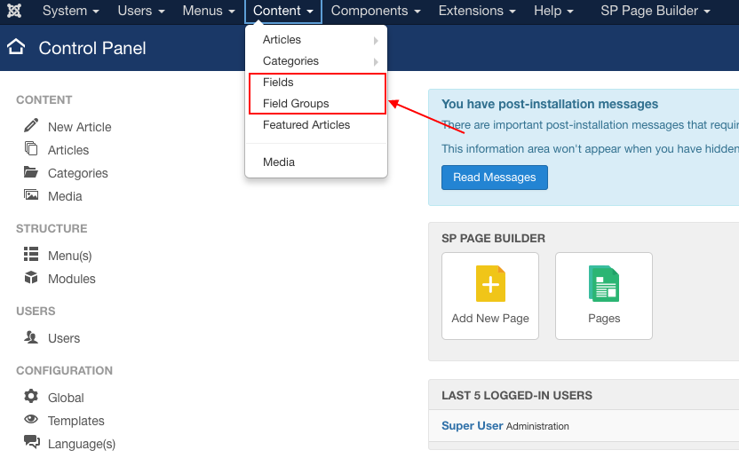Open the System dropdown menu
This screenshot has width=739, height=466.
(x=71, y=12)
